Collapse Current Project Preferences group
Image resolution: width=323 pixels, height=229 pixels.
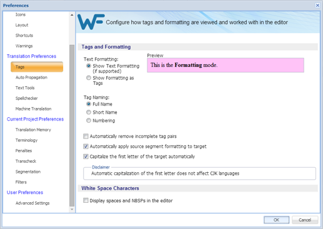click(35, 119)
